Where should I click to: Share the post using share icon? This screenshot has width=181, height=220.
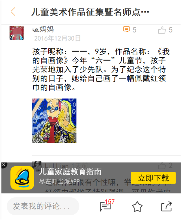point(167,206)
